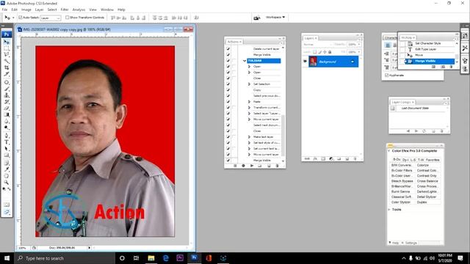Open Auto-Select Layer dropdown
Viewport: 470px width, 264px height.
point(51,18)
